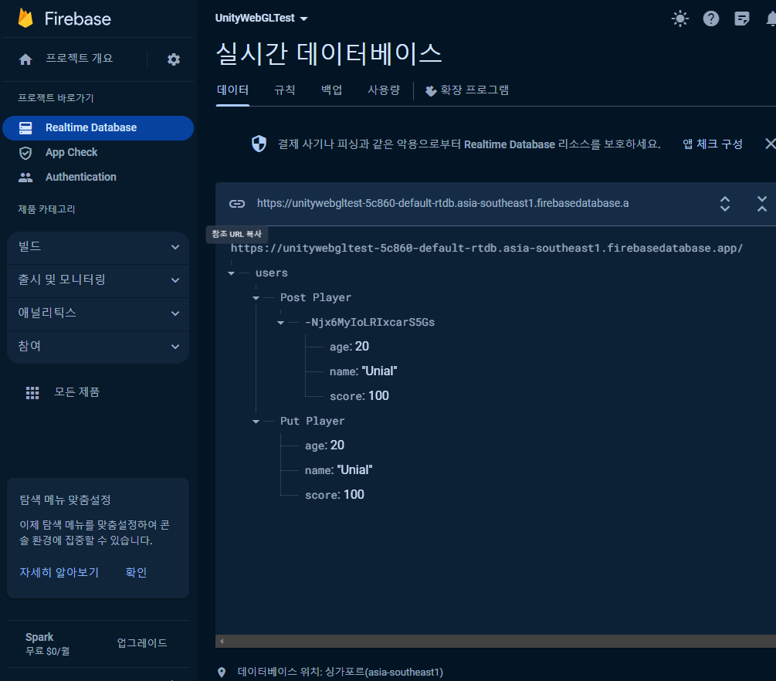Toggle light/dark theme with sun icon

(x=679, y=18)
